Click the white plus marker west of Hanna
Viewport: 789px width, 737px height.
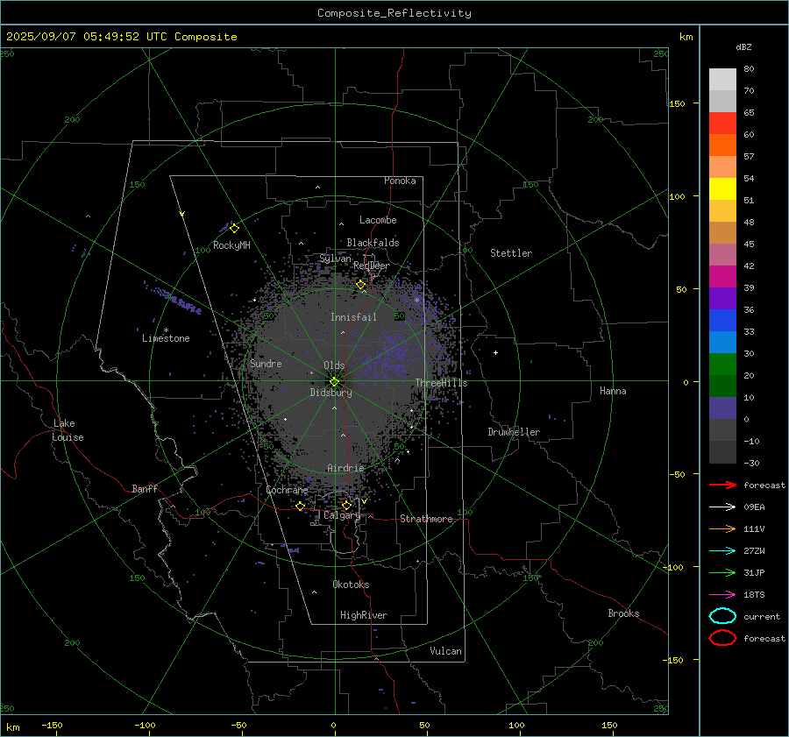click(x=495, y=352)
